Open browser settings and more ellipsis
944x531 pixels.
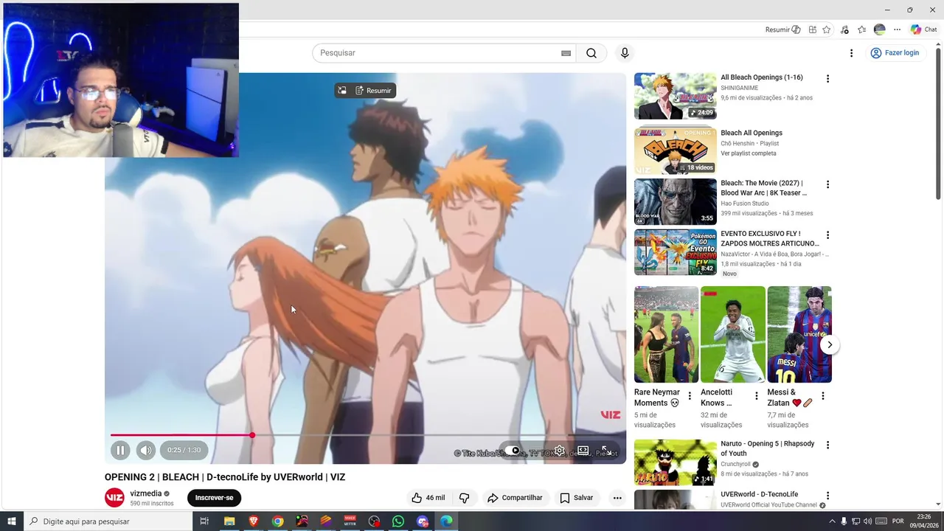pos(897,29)
